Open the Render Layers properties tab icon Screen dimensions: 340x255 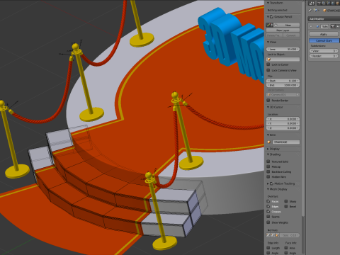(324, 4)
